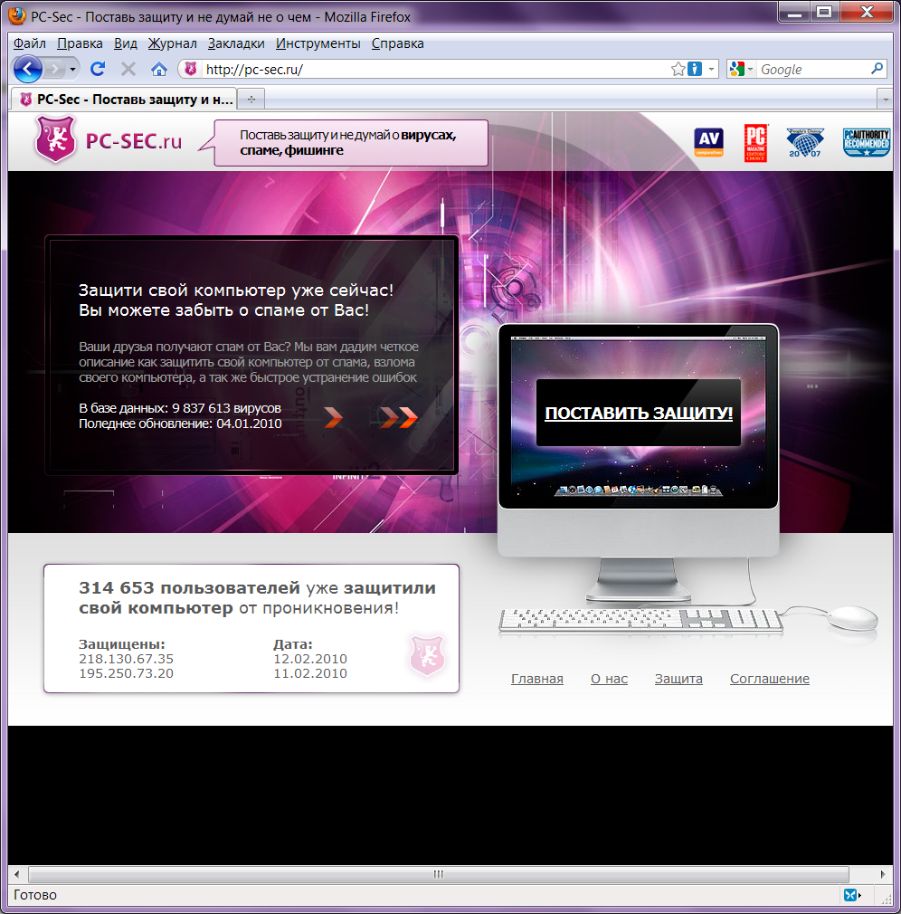
Task: Open the Главная link
Action: click(x=536, y=679)
